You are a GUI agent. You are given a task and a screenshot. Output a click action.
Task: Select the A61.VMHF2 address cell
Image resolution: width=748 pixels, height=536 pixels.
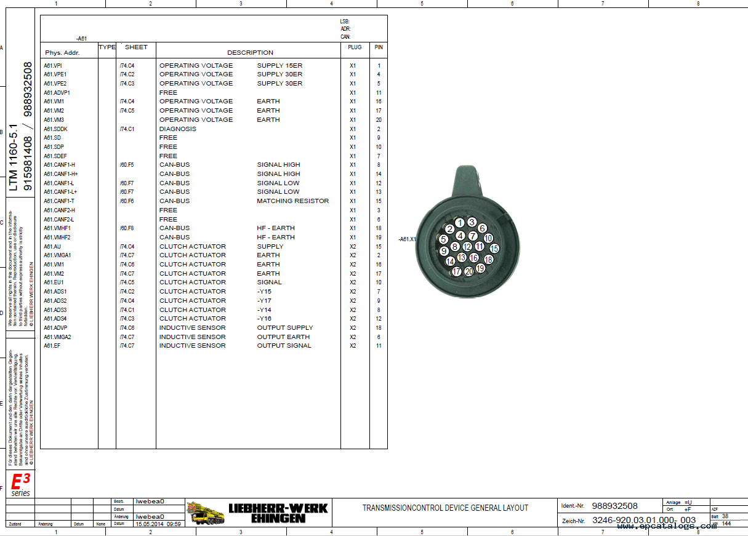(x=57, y=238)
